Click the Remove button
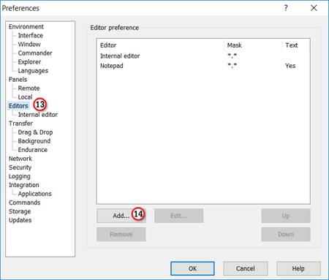Viewport: 329px width, 280px height. click(121, 234)
